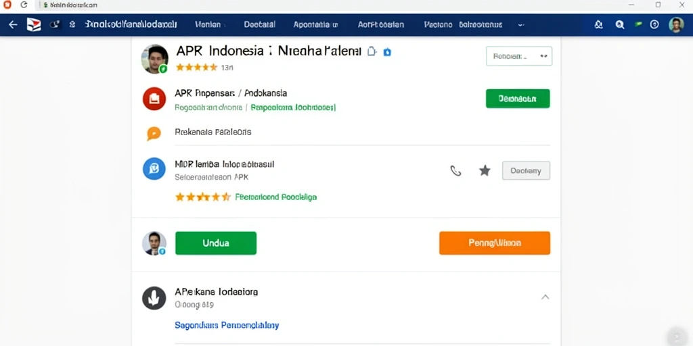This screenshot has height=346, width=693.
Task: Click the dark download arrow circle icon
Action: point(154,298)
